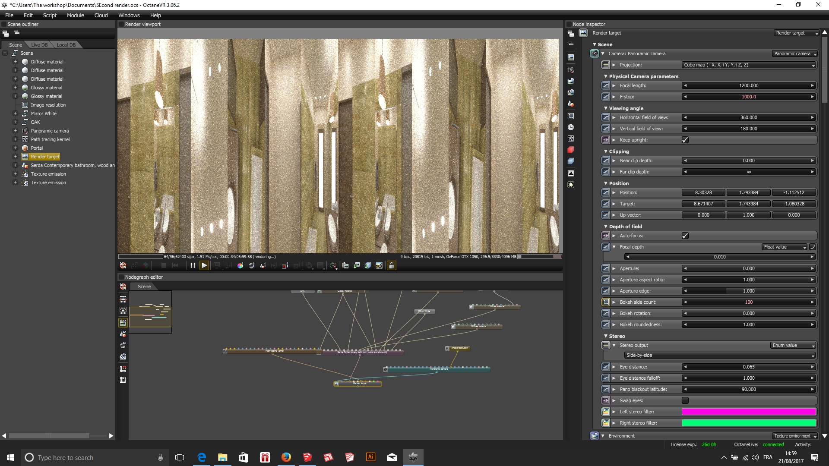Select the white balance color picker tool
This screenshot has width=829, height=466.
pyautogui.click(x=240, y=265)
